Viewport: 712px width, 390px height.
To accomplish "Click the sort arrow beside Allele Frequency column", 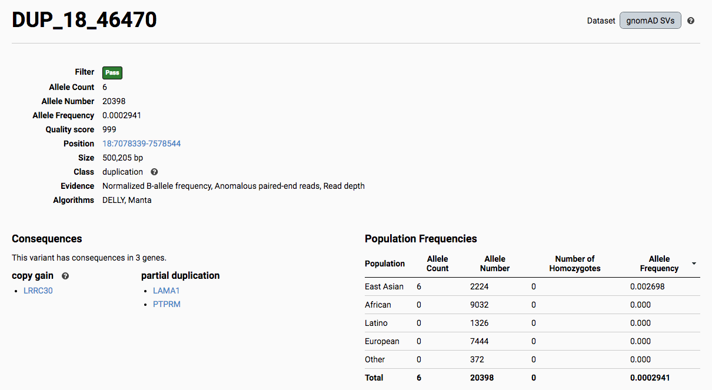I will [x=694, y=264].
